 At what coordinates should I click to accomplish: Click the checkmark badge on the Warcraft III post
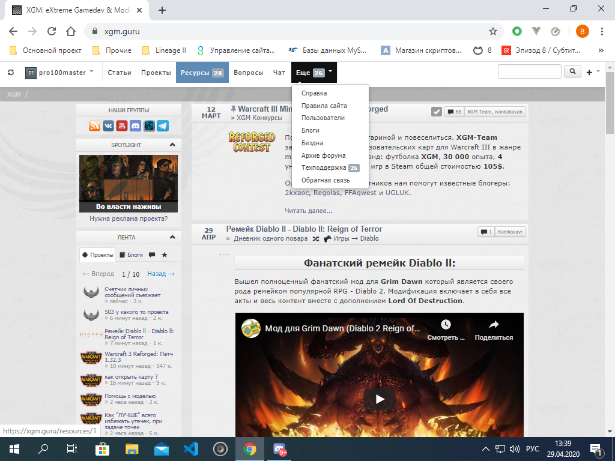pyautogui.click(x=437, y=112)
